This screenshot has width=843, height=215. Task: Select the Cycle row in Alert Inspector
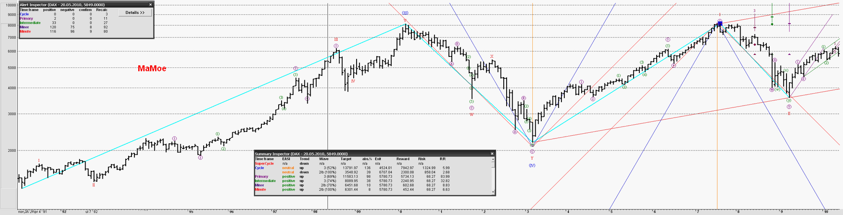tap(64, 14)
